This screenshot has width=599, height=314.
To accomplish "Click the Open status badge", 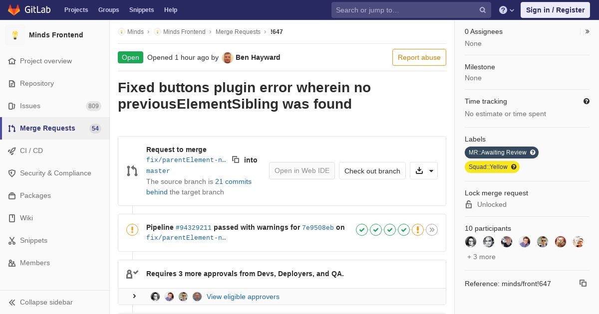I will coord(130,57).
